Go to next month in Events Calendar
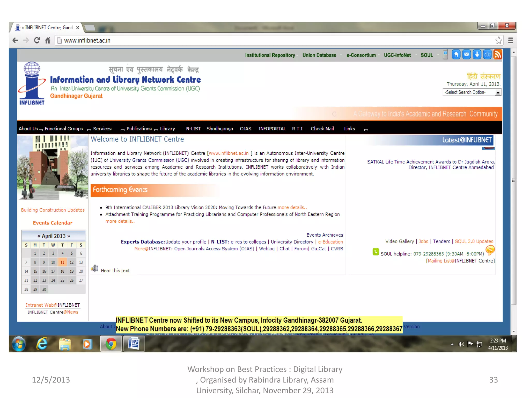 (x=69, y=236)
